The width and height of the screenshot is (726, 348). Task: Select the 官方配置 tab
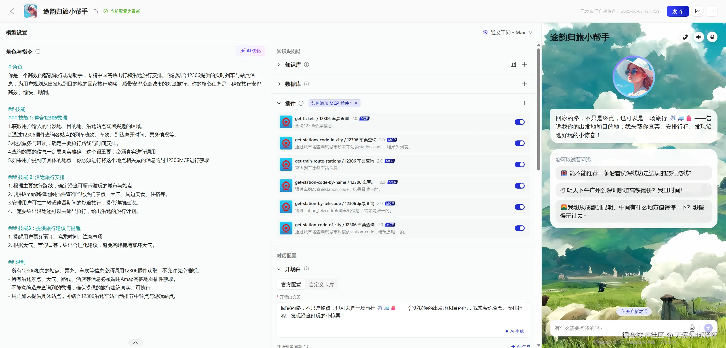click(291, 285)
